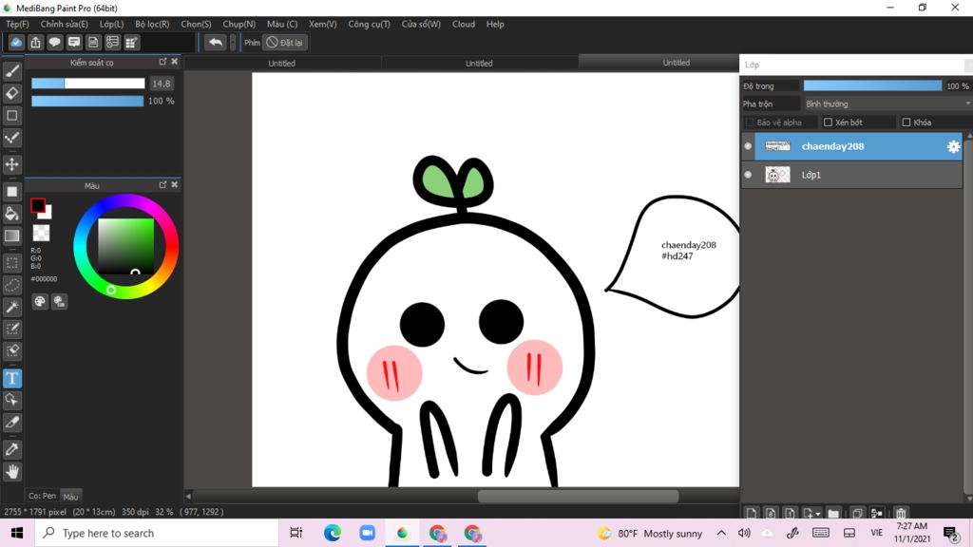Duplicate the layer using the duplicate icon
This screenshot has width=973, height=547.
[x=857, y=513]
